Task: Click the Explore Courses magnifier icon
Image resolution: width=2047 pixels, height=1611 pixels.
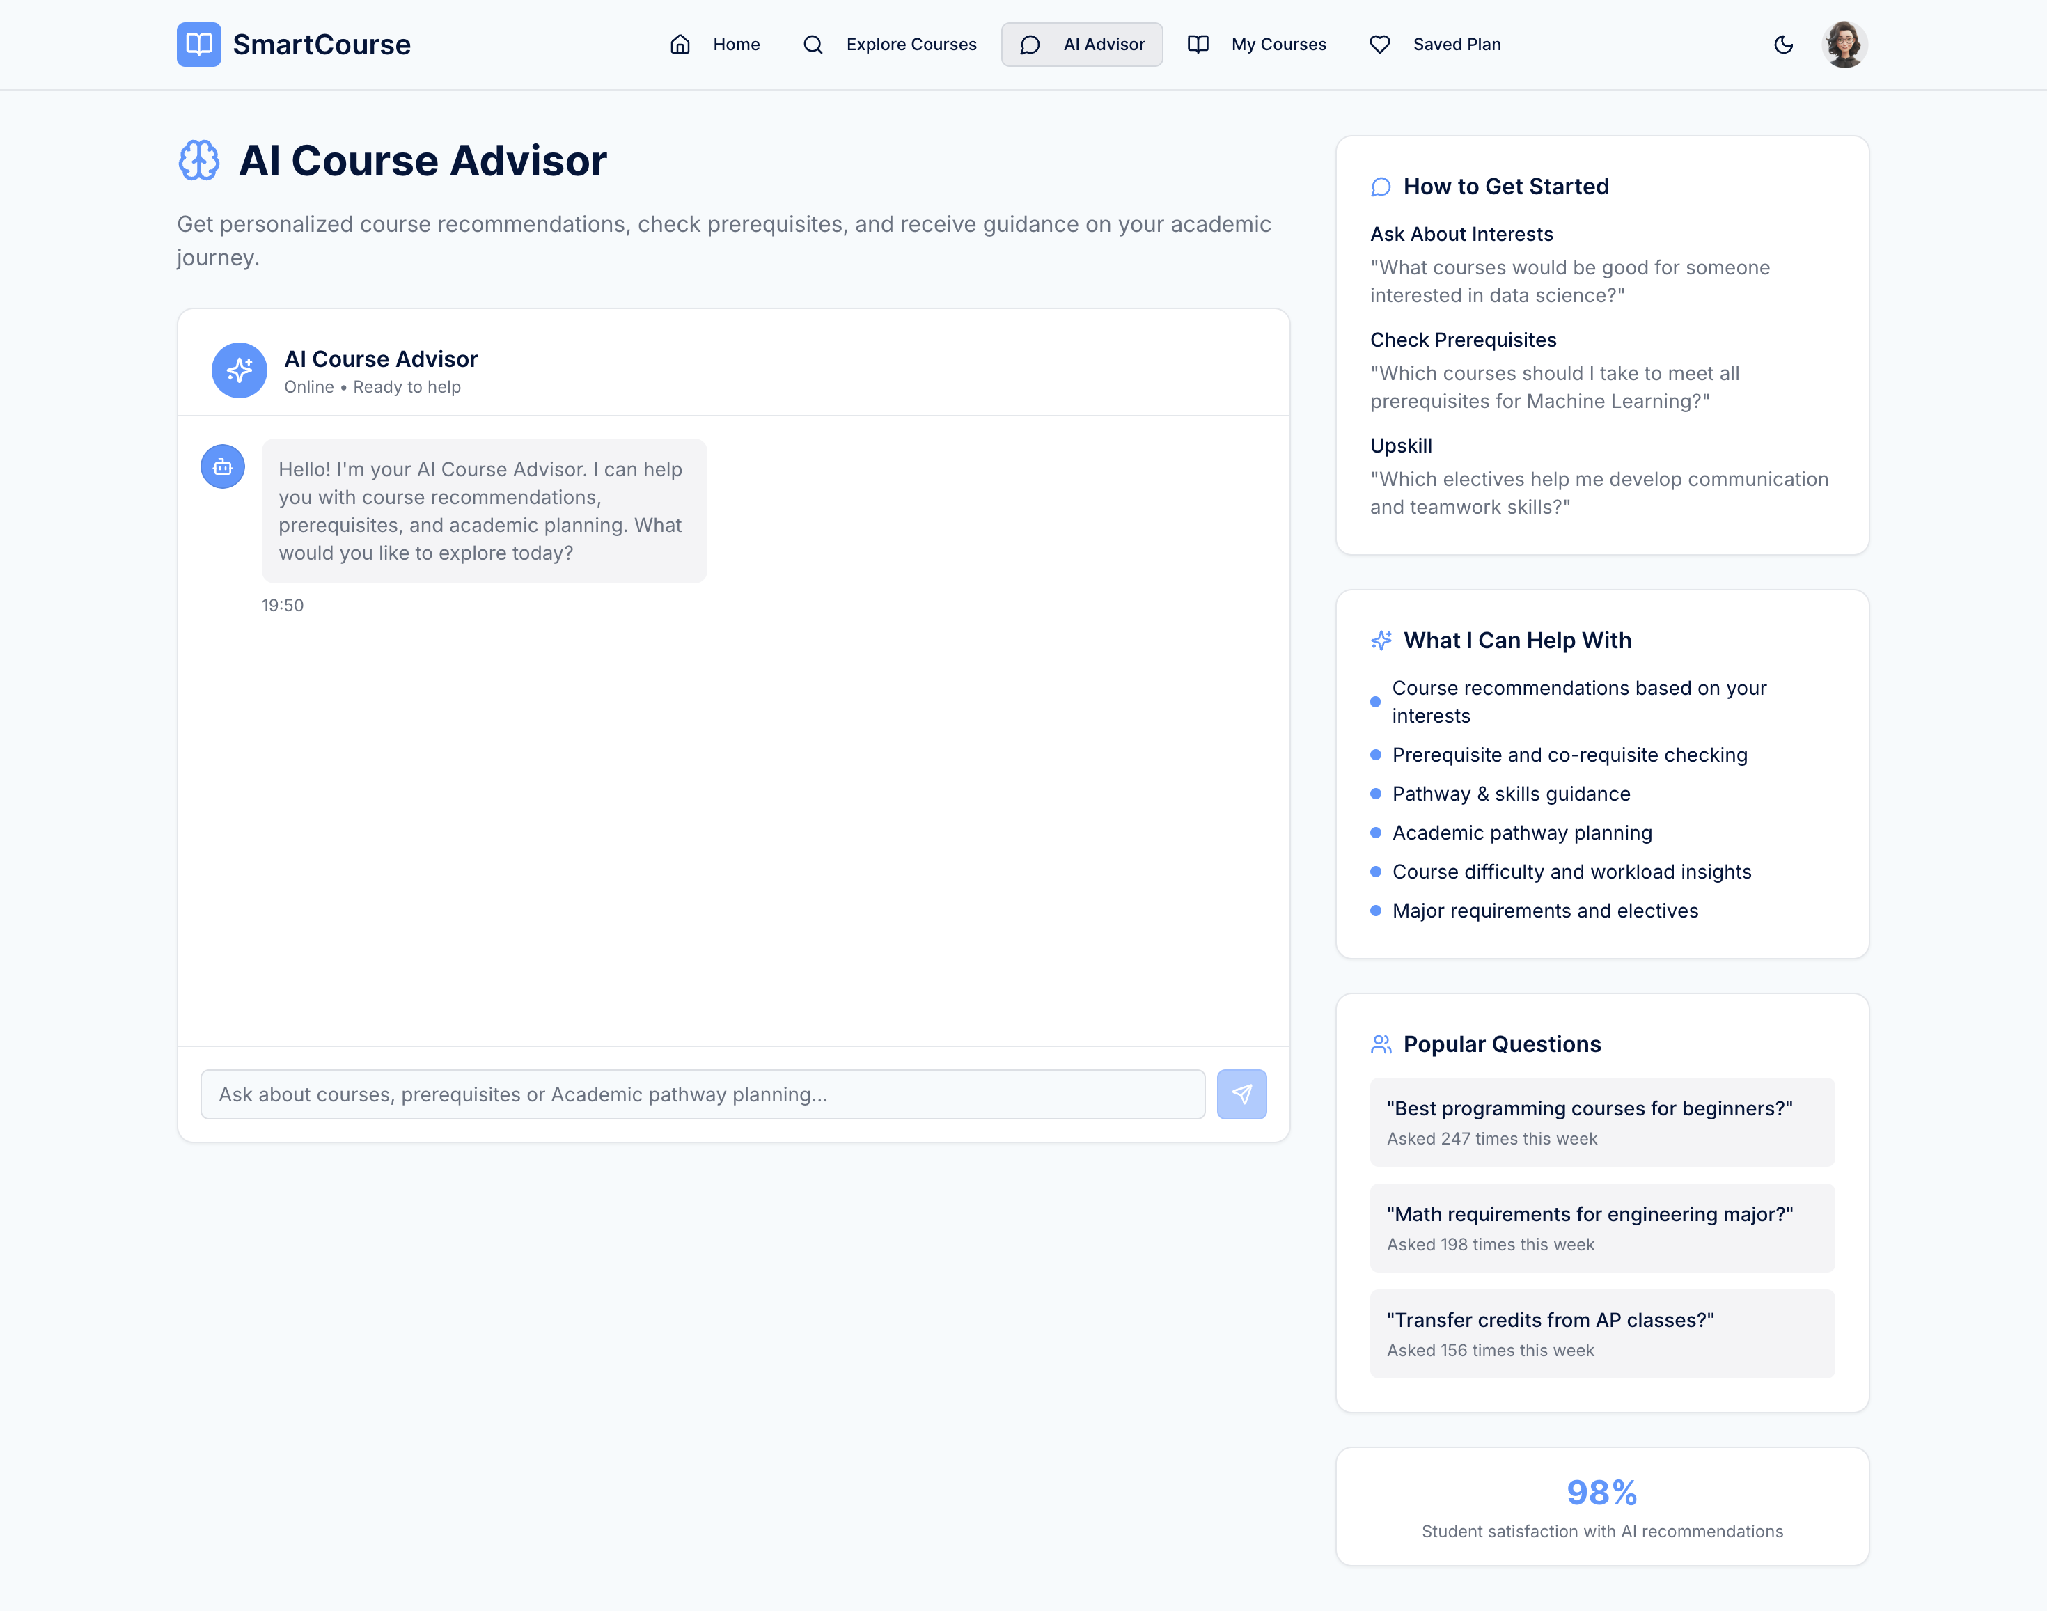Action: pyautogui.click(x=813, y=45)
